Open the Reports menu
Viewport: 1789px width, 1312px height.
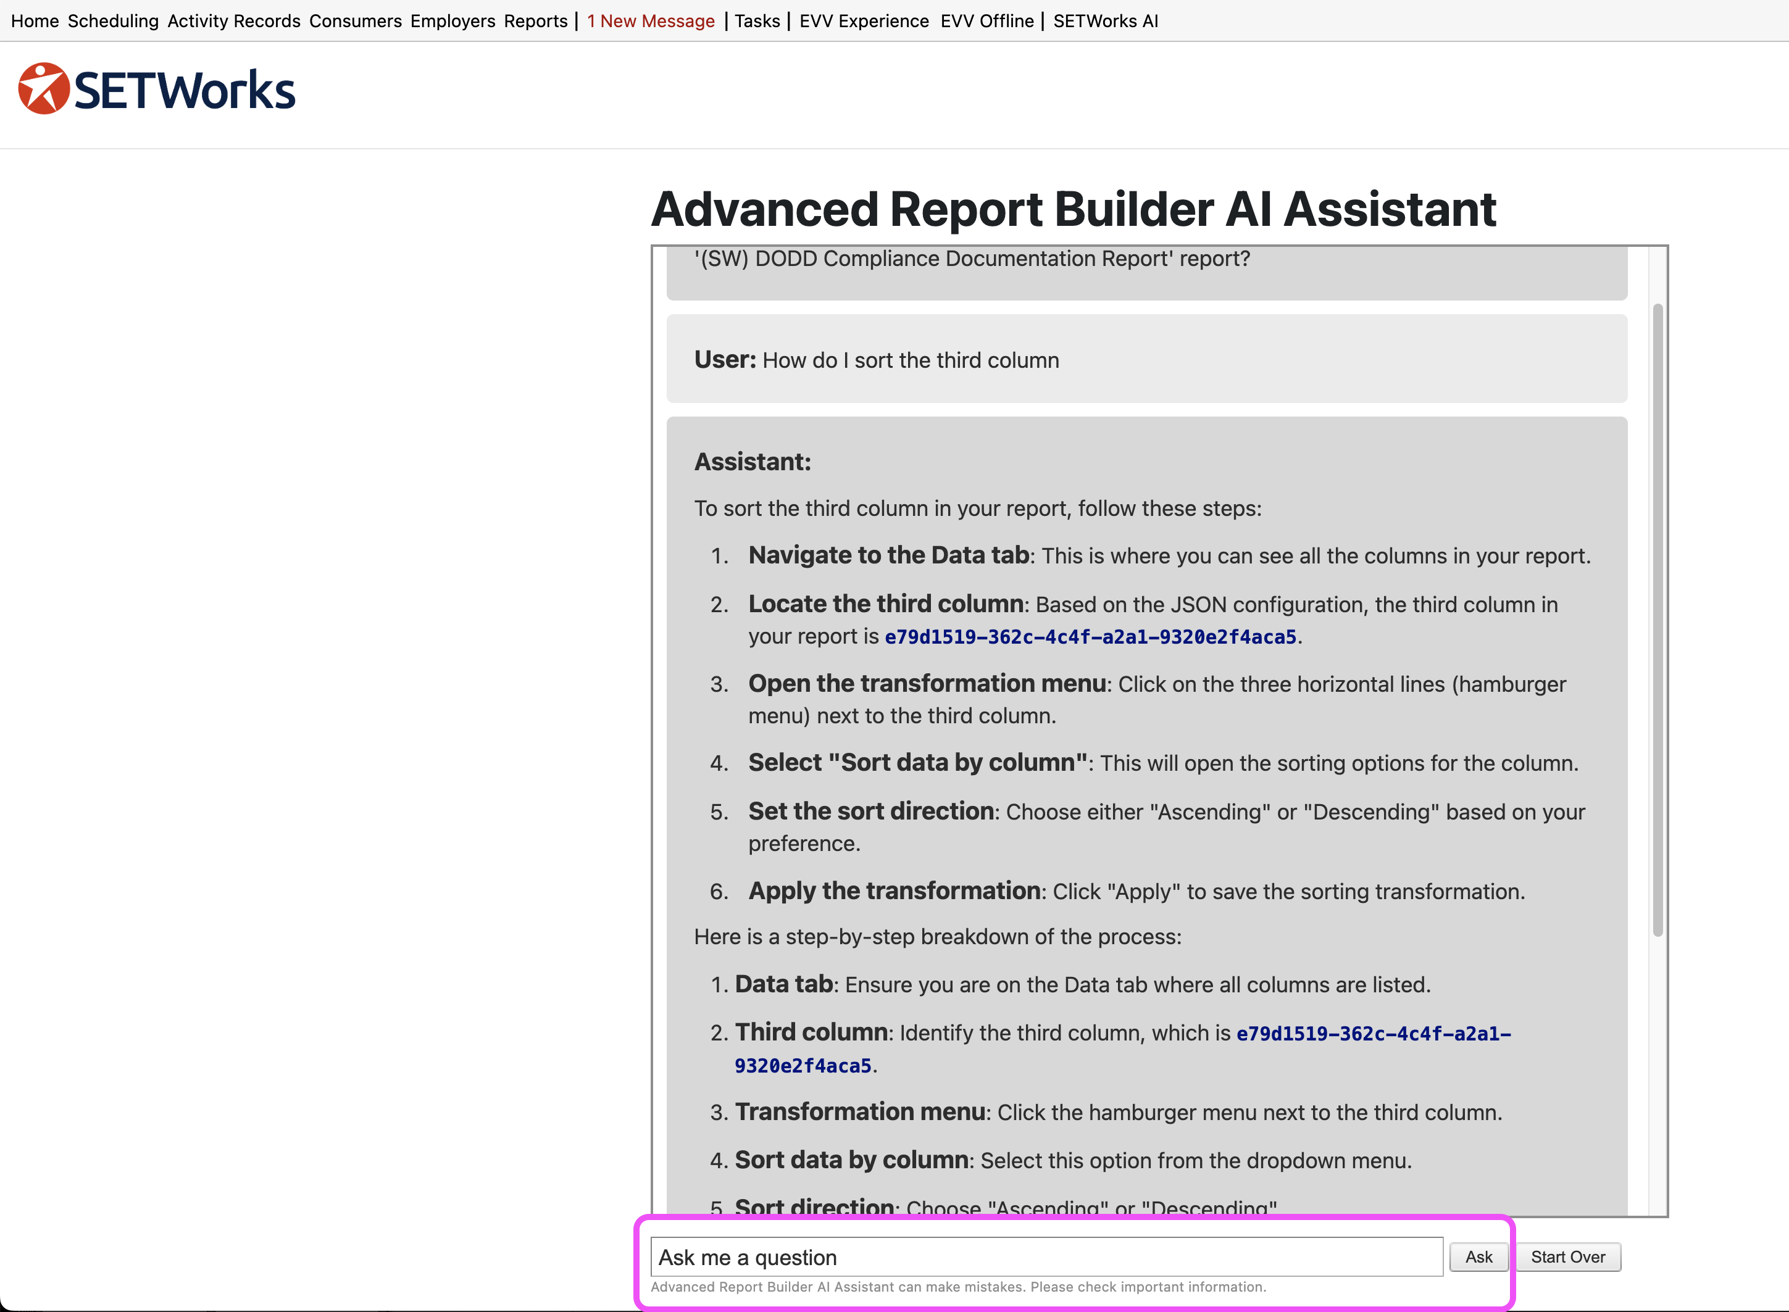click(535, 20)
